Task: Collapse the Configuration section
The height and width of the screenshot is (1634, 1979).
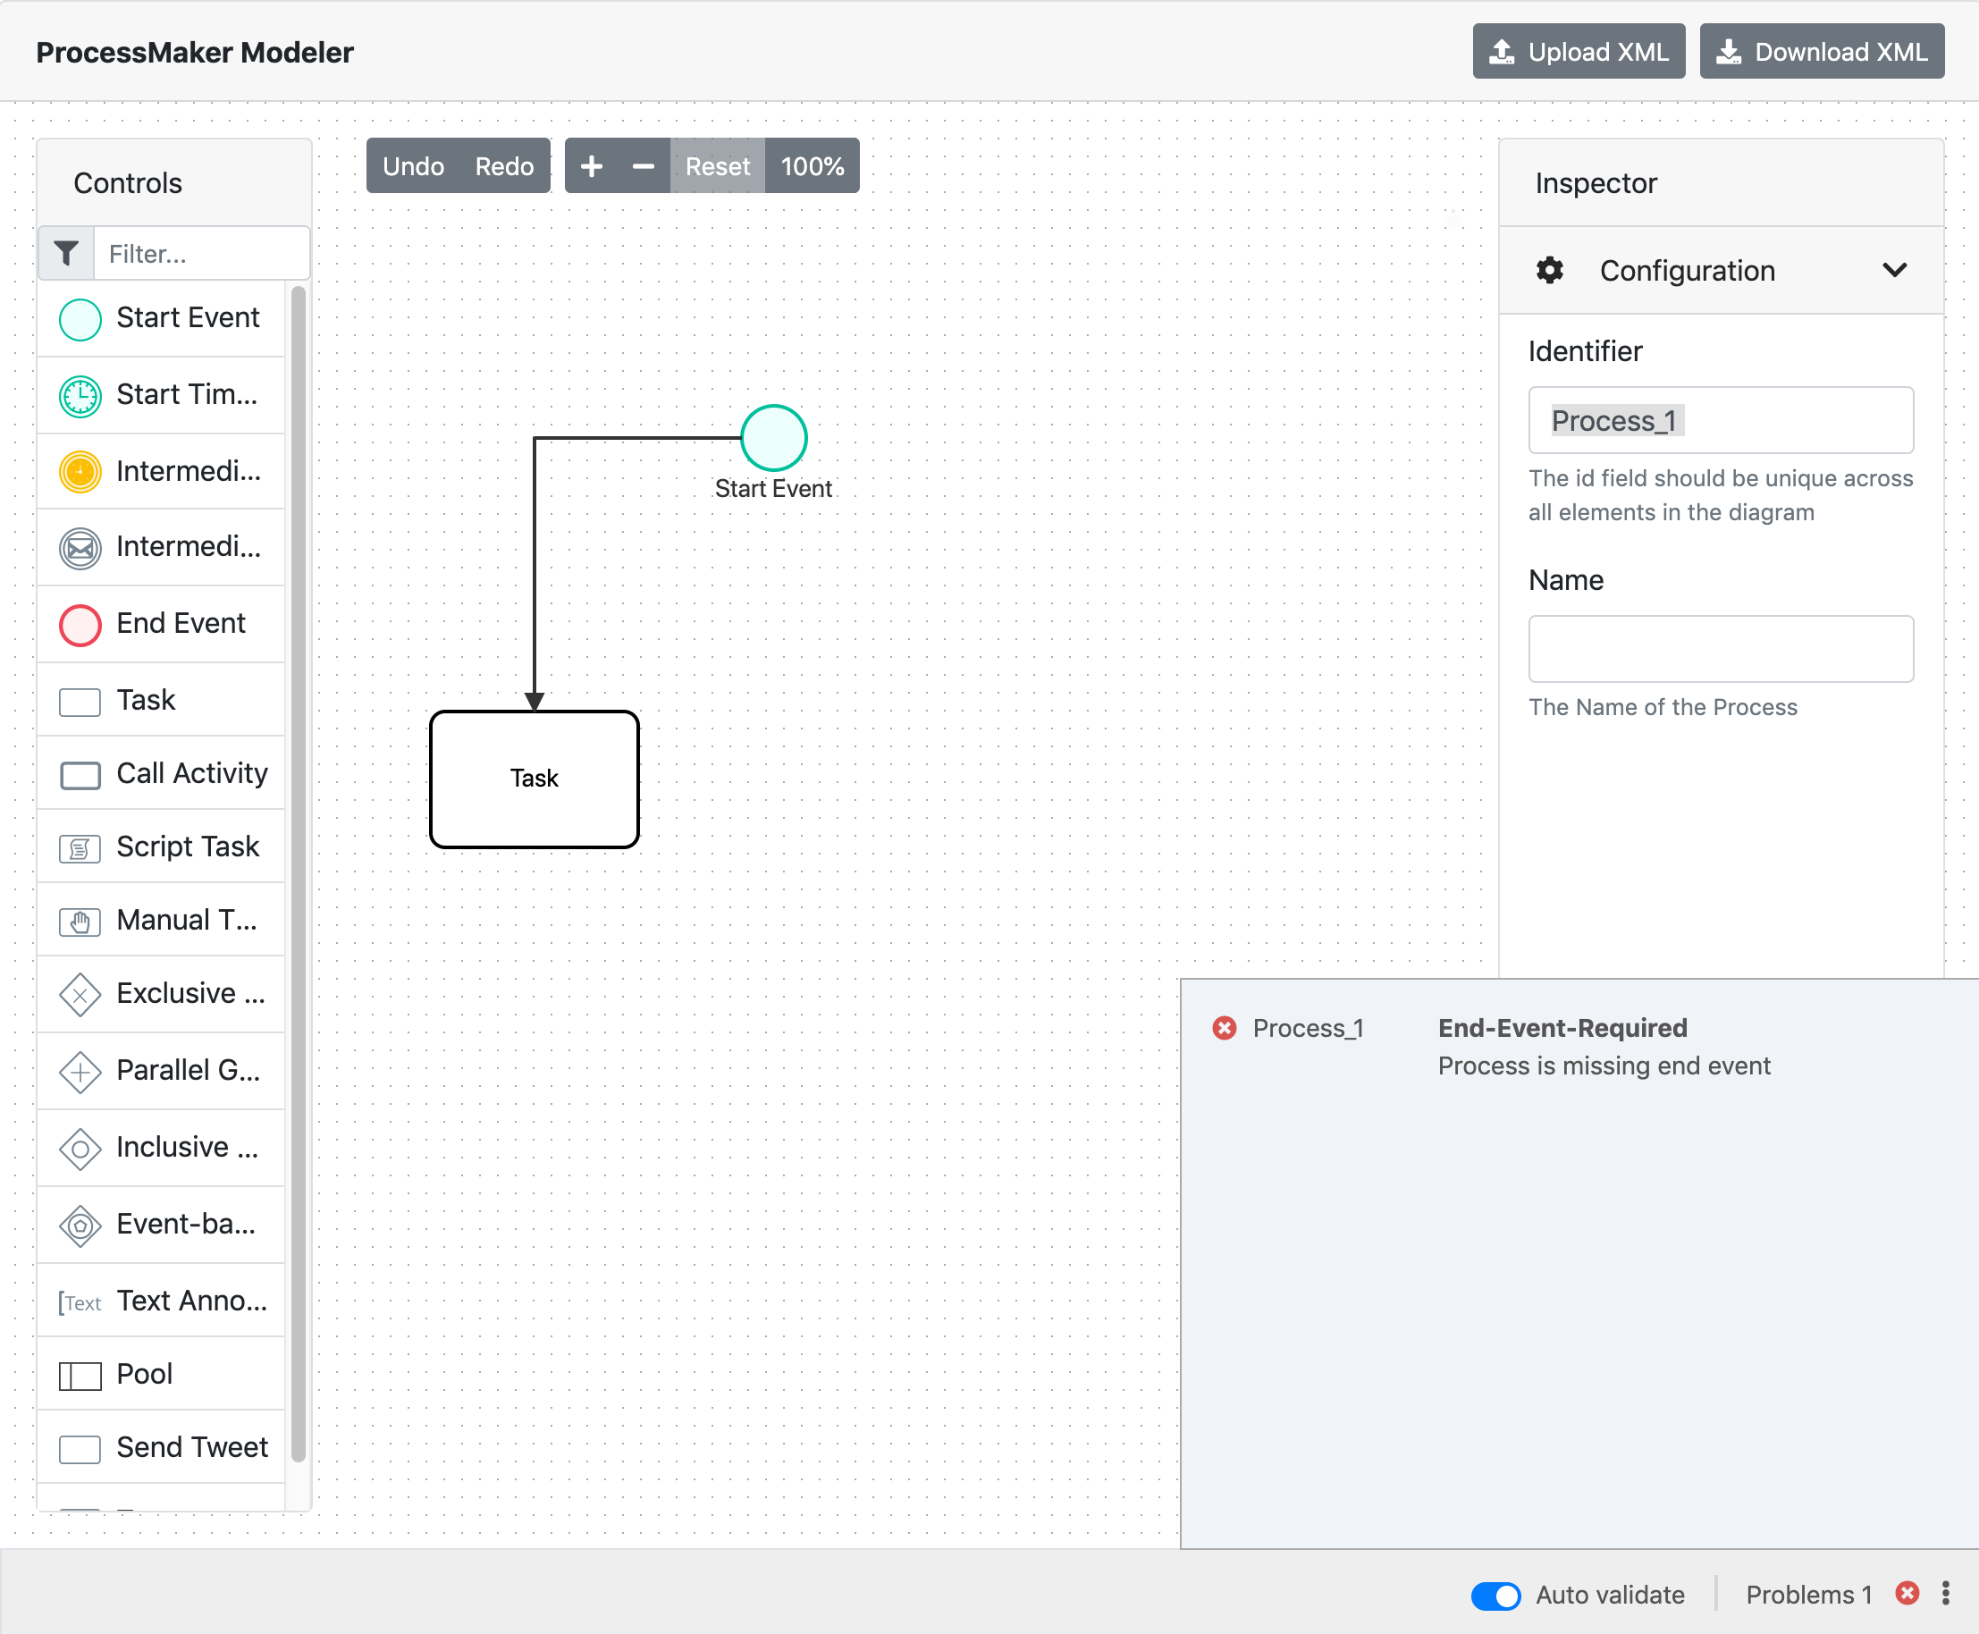Action: click(1895, 270)
